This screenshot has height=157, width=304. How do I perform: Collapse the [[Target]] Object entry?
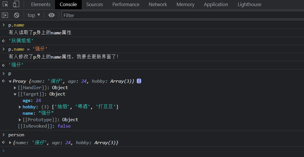pos(15,94)
